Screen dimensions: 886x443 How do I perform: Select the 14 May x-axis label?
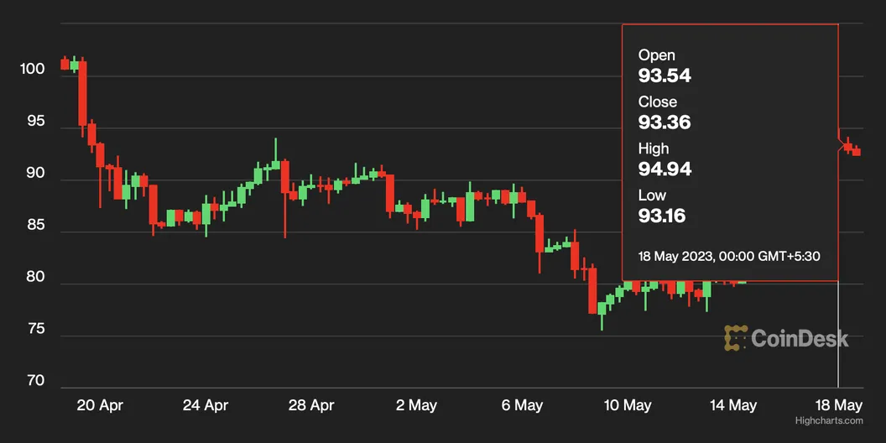coord(733,405)
